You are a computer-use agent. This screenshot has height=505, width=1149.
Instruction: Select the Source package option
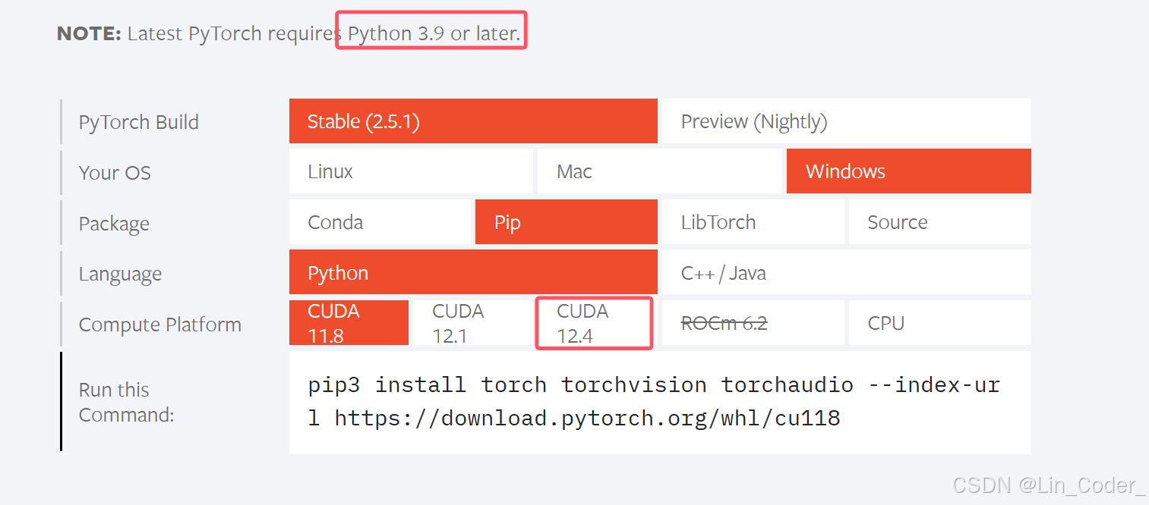coord(940,222)
